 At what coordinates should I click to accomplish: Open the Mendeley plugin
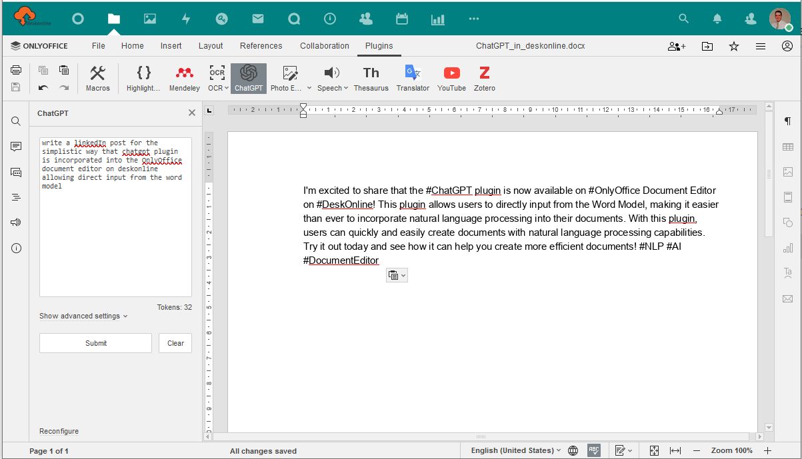pyautogui.click(x=184, y=77)
